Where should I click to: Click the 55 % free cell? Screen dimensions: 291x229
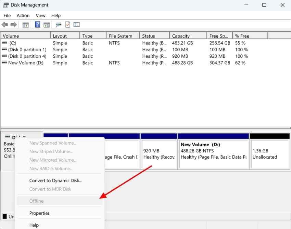[240, 43]
